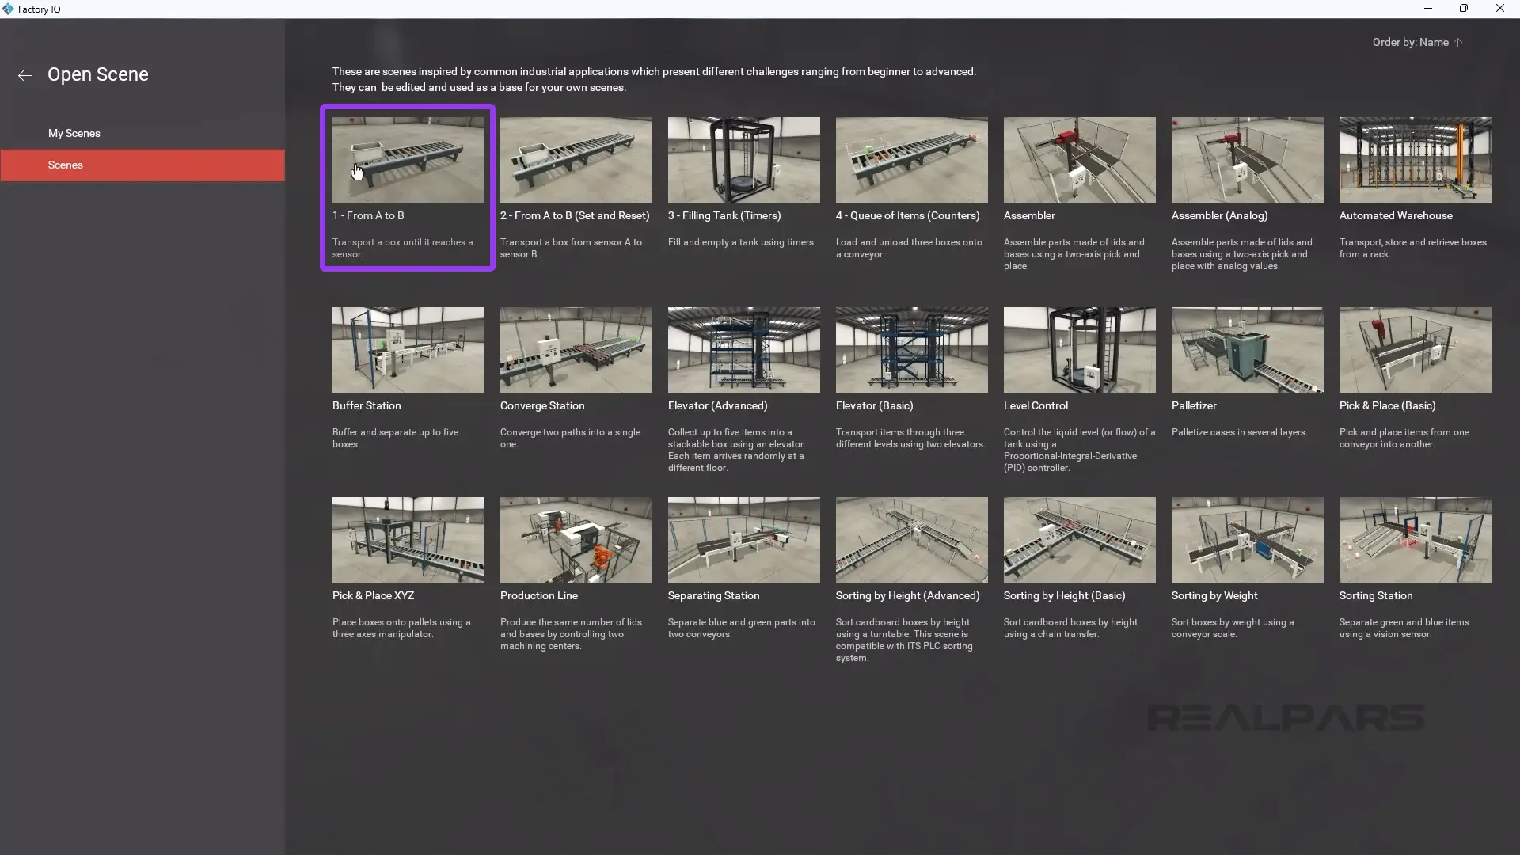Screen dimensions: 1520x855
Task: Open the Pick & Place (Basic) thumbnail
Action: (x=1415, y=350)
